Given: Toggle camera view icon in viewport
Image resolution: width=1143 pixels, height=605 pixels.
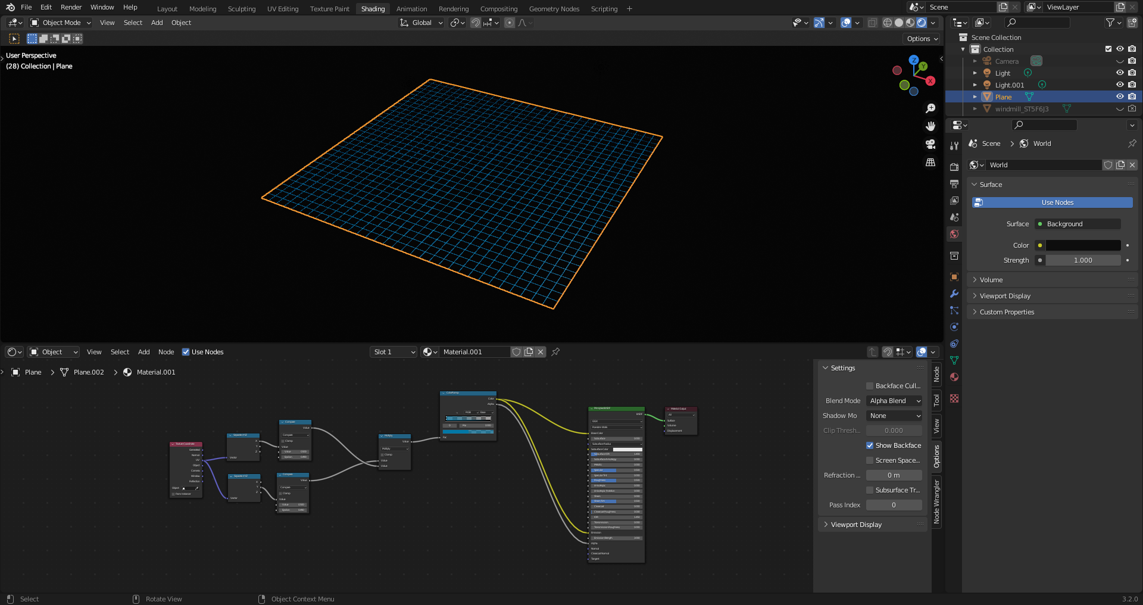Looking at the screenshot, I should (930, 144).
